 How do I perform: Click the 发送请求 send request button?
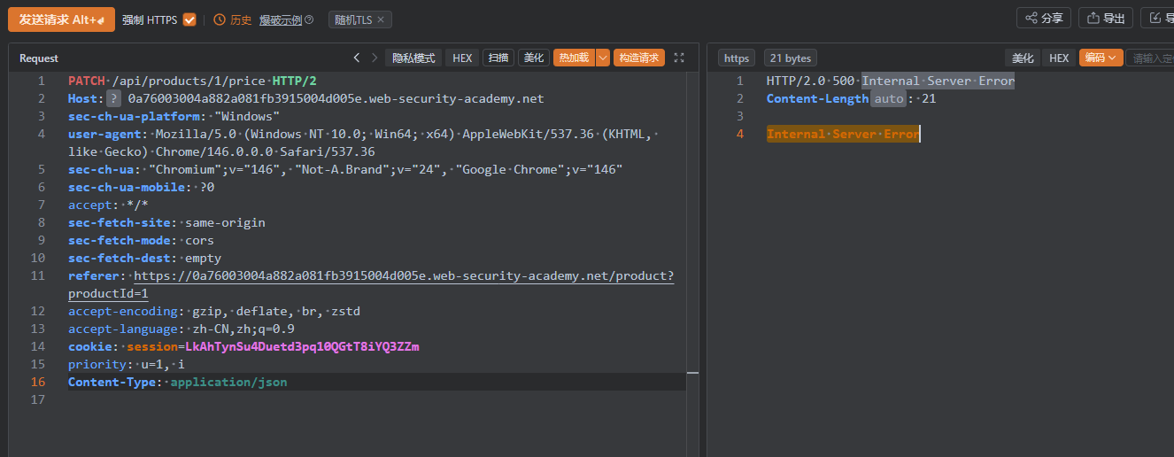coord(61,19)
